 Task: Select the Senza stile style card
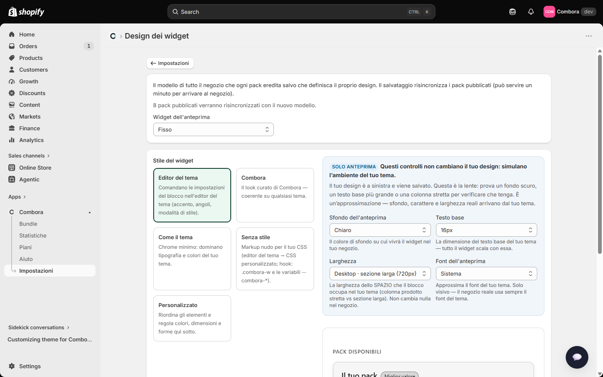tap(275, 259)
